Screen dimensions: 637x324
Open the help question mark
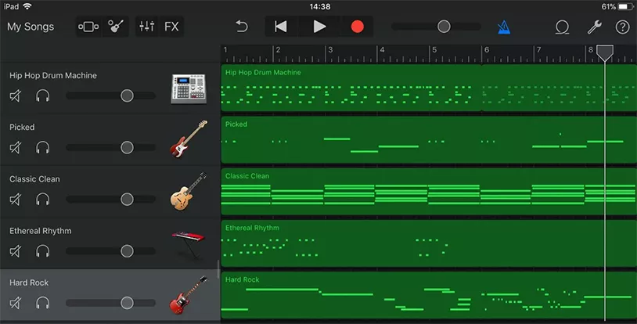click(622, 27)
